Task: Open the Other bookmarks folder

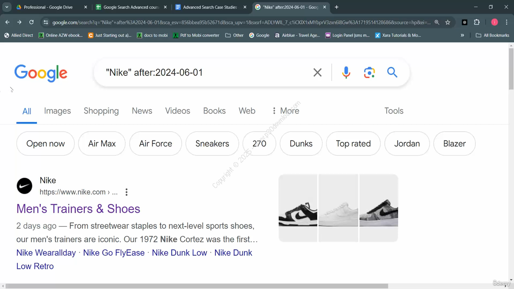Action: tap(235, 35)
